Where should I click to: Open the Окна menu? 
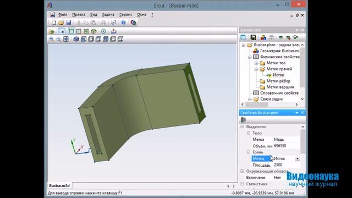coord(142,15)
